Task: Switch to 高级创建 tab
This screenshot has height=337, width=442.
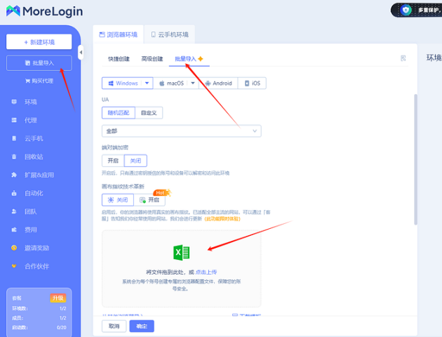Action: pyautogui.click(x=152, y=59)
